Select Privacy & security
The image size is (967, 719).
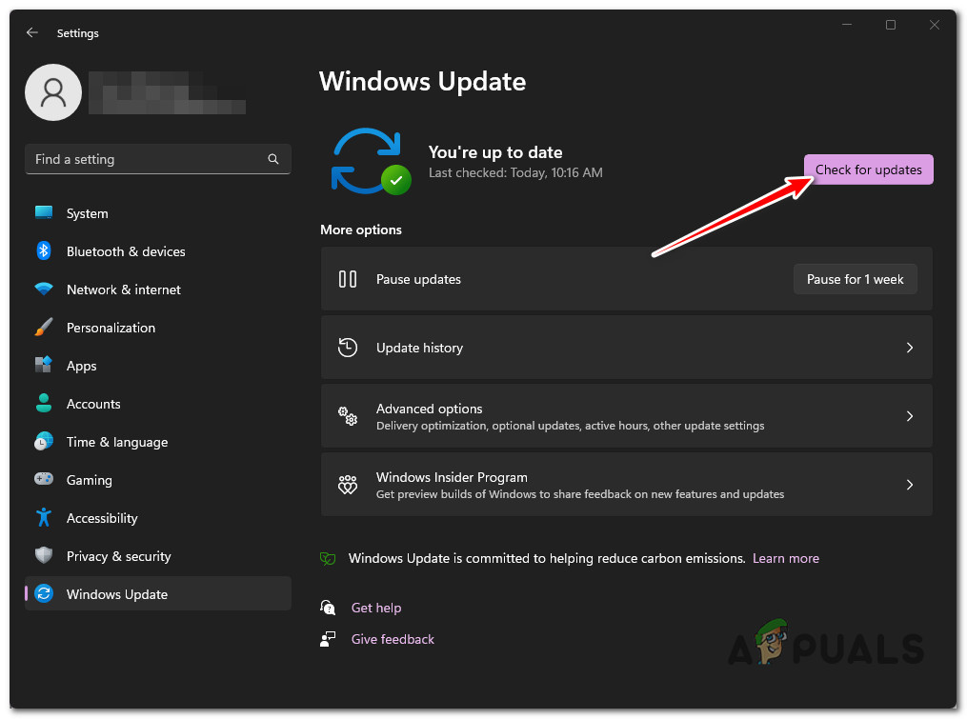158,556
